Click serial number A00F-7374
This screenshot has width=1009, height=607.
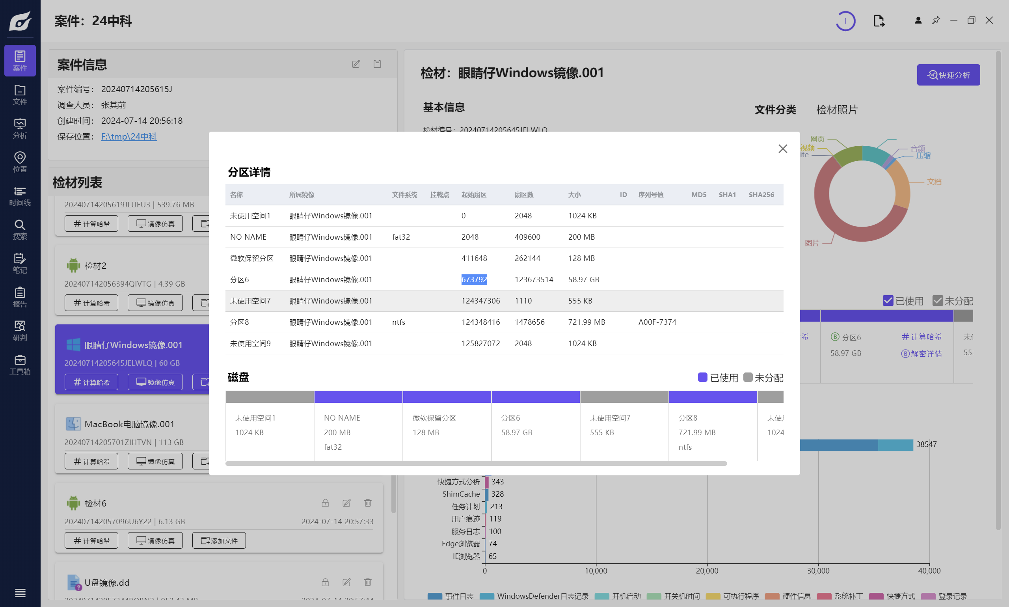tap(657, 322)
